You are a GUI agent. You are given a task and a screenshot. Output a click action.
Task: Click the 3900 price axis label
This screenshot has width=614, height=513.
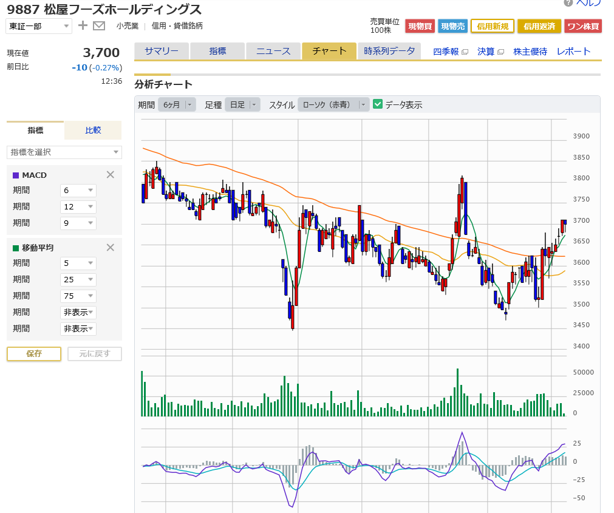click(x=581, y=136)
